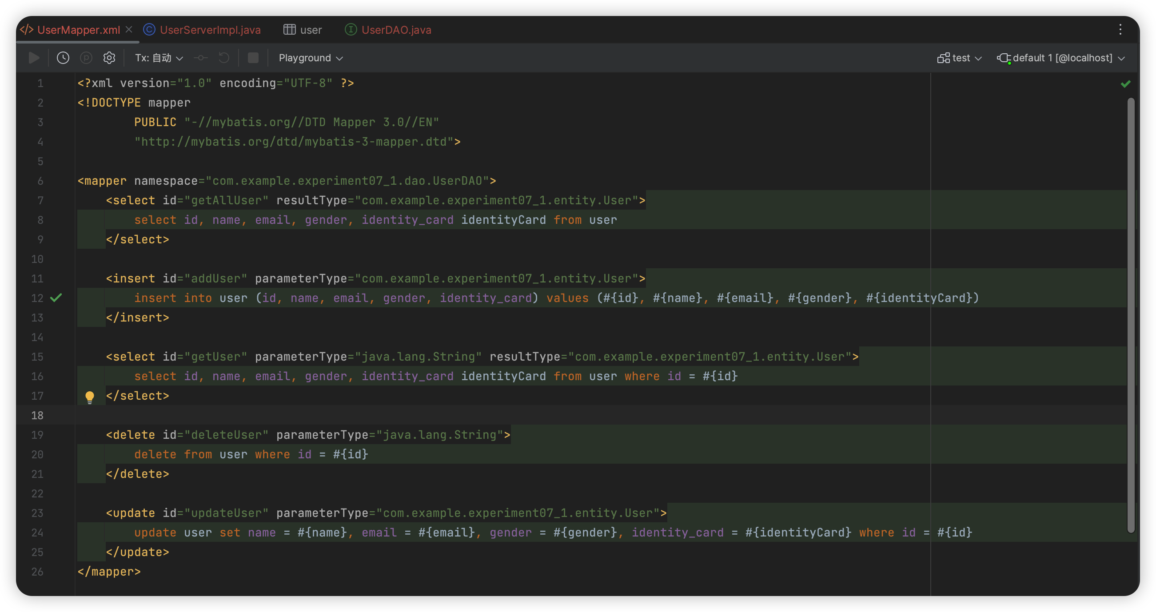Click the <!DOCTYPE mapper declaration
This screenshot has height=612, width=1156.
[x=134, y=102]
